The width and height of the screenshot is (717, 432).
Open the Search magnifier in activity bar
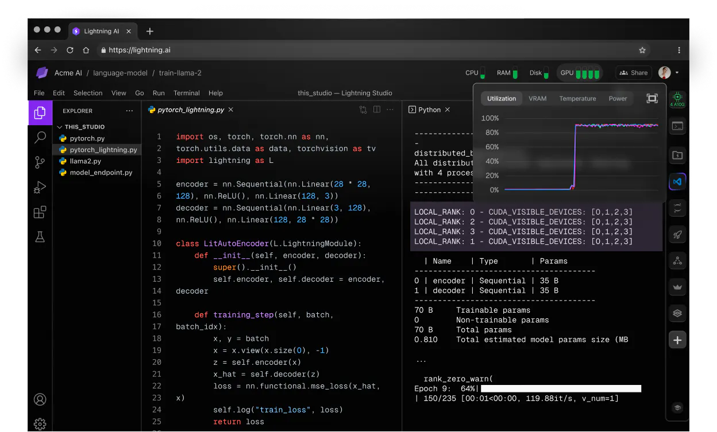[x=40, y=137]
